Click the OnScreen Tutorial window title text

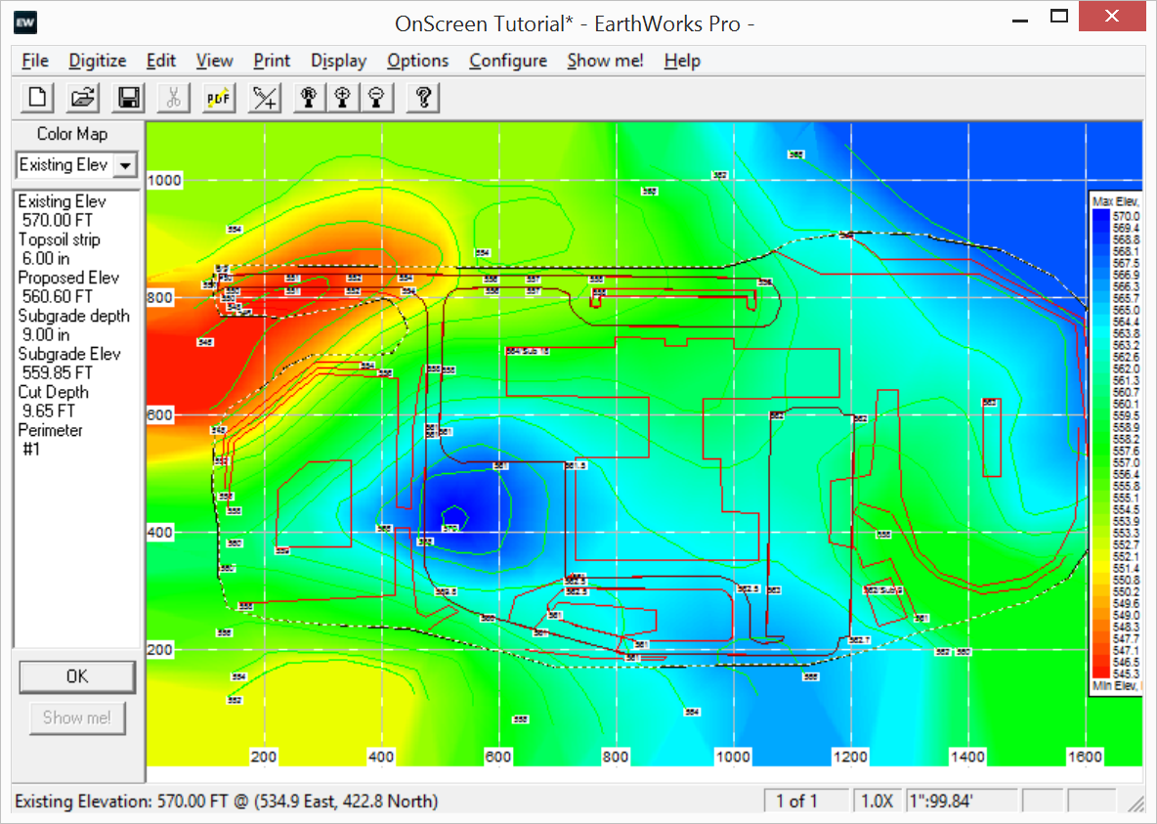tap(574, 23)
